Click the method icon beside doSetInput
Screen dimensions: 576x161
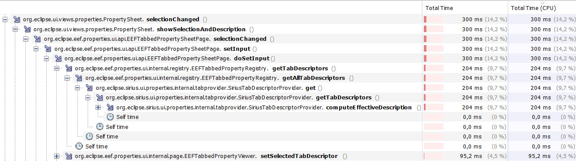click(x=58, y=59)
